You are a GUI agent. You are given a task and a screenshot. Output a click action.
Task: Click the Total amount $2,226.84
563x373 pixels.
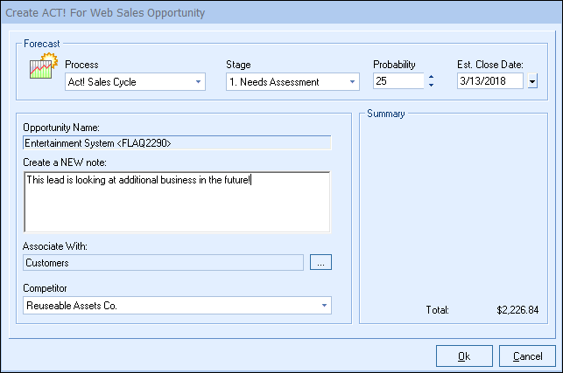pos(517,310)
